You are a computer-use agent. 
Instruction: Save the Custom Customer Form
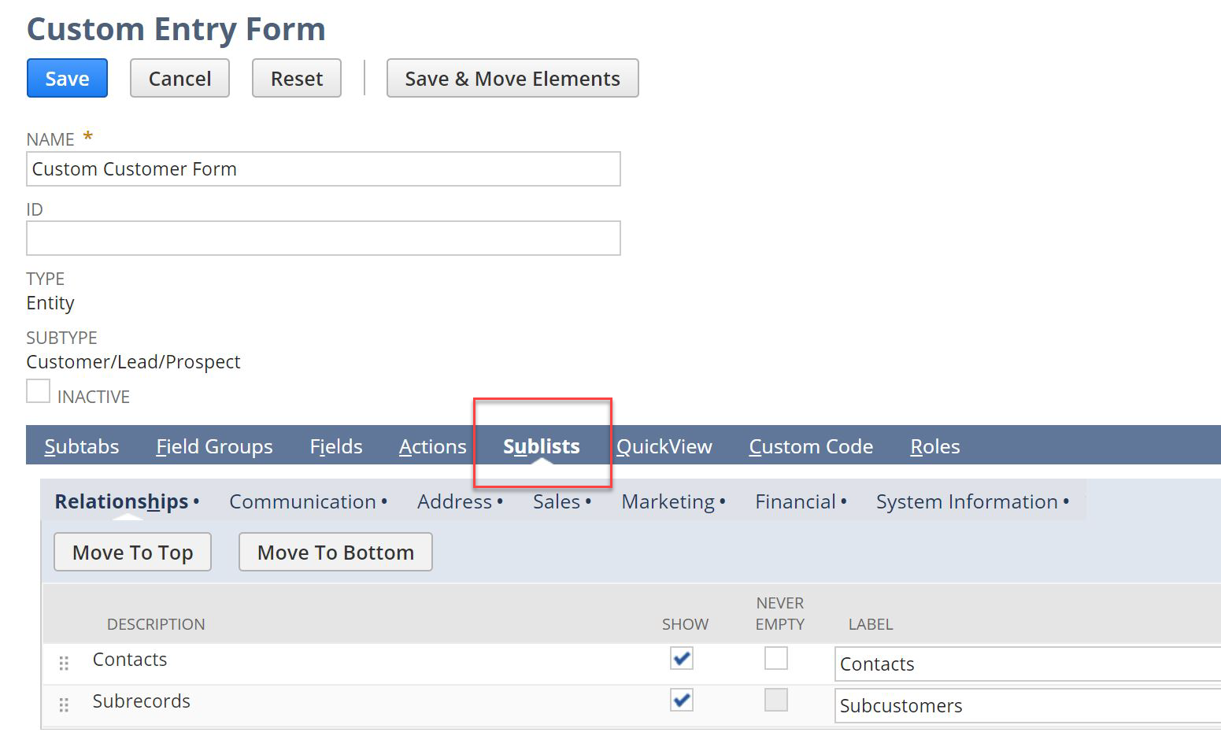(x=66, y=78)
